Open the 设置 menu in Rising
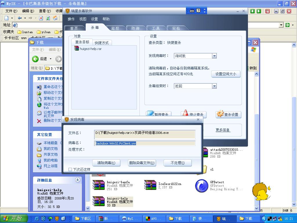This screenshot has height=223, width=297. point(94,19)
